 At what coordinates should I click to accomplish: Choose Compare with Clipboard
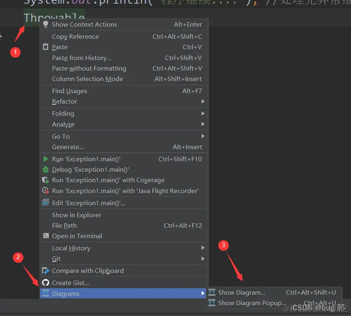[124, 270]
